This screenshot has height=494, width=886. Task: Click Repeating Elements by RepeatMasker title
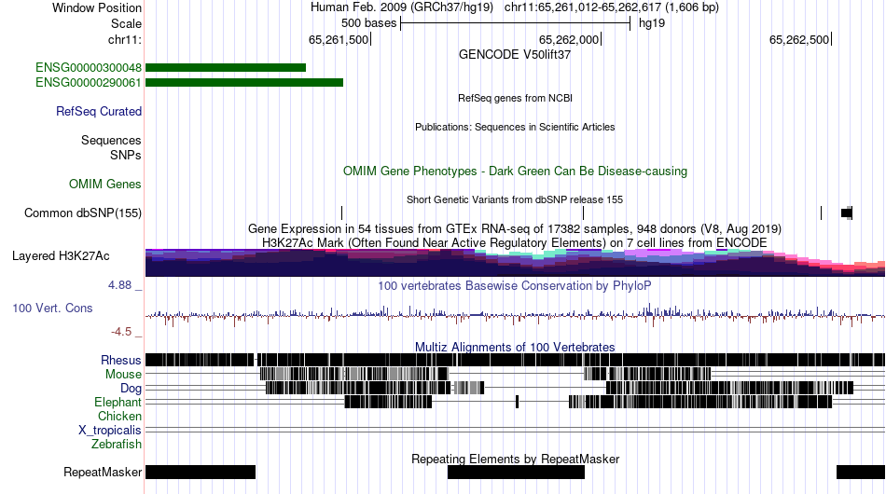tap(515, 459)
